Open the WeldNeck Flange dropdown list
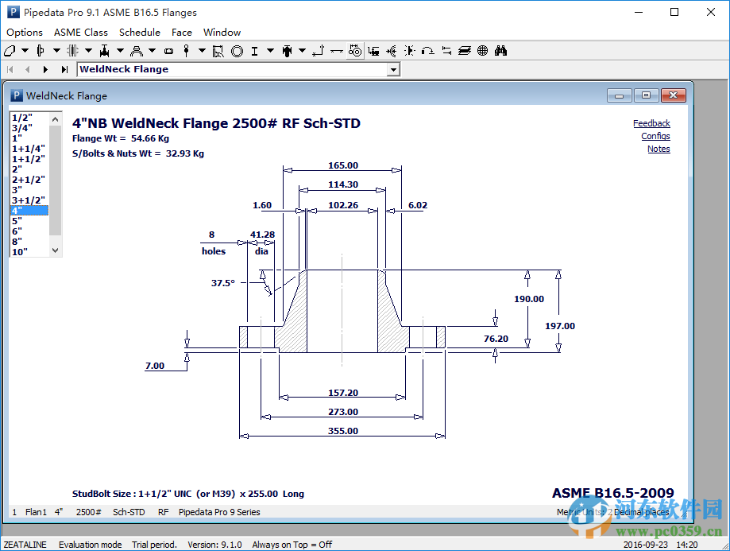The width and height of the screenshot is (730, 551). click(x=393, y=69)
